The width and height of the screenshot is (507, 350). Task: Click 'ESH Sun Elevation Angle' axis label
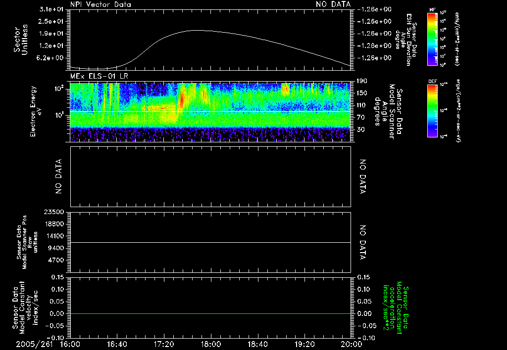pyautogui.click(x=406, y=40)
